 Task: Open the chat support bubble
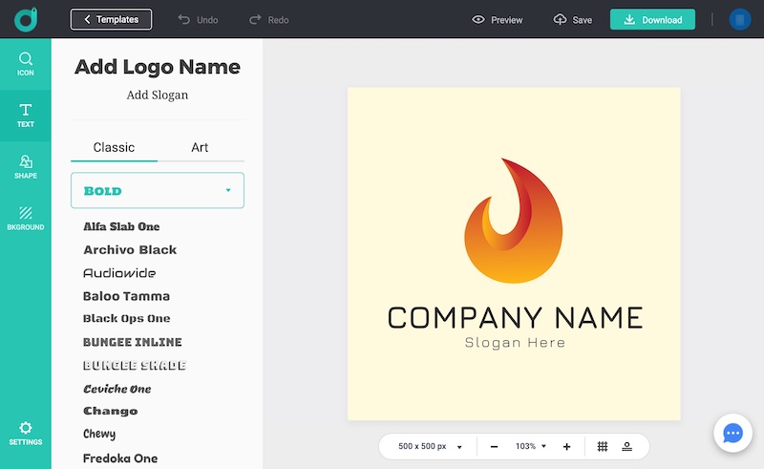tap(732, 433)
